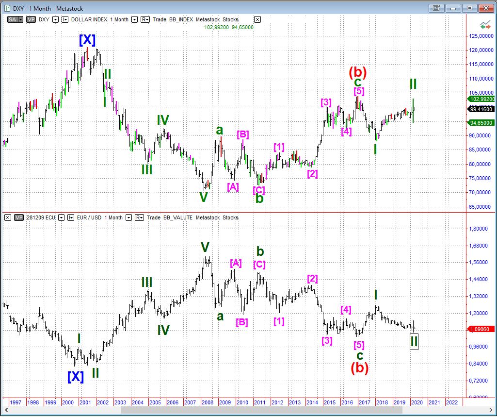This screenshot has height=417, width=497.
Task: Close the EUR / USD pane with its X box
Action: coord(8,217)
